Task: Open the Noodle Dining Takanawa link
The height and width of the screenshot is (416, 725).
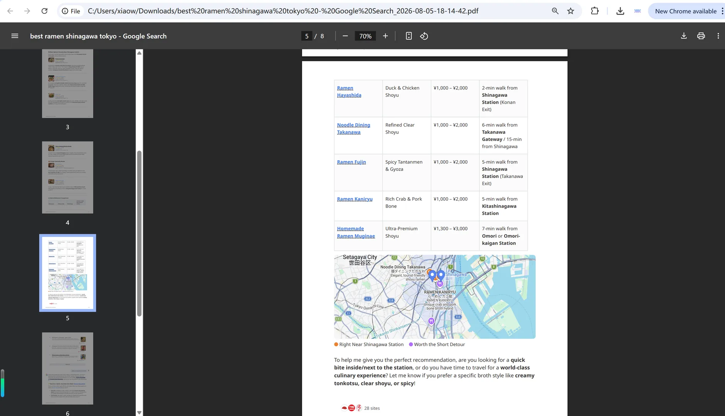Action: [x=353, y=128]
